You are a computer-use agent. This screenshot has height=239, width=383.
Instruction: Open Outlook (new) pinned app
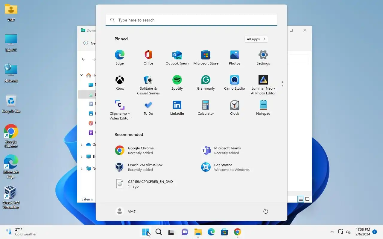[177, 58]
